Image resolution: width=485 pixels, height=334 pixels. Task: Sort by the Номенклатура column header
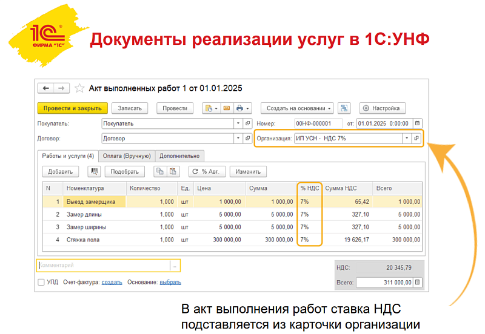coord(95,188)
